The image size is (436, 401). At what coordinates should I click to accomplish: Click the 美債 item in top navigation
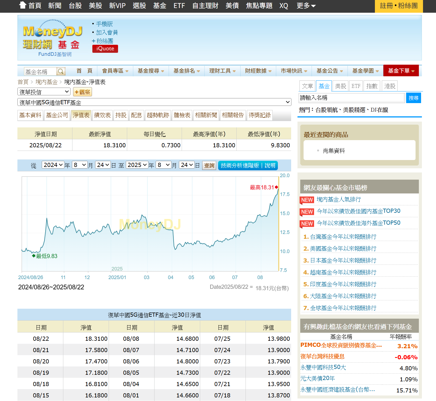(x=232, y=6)
